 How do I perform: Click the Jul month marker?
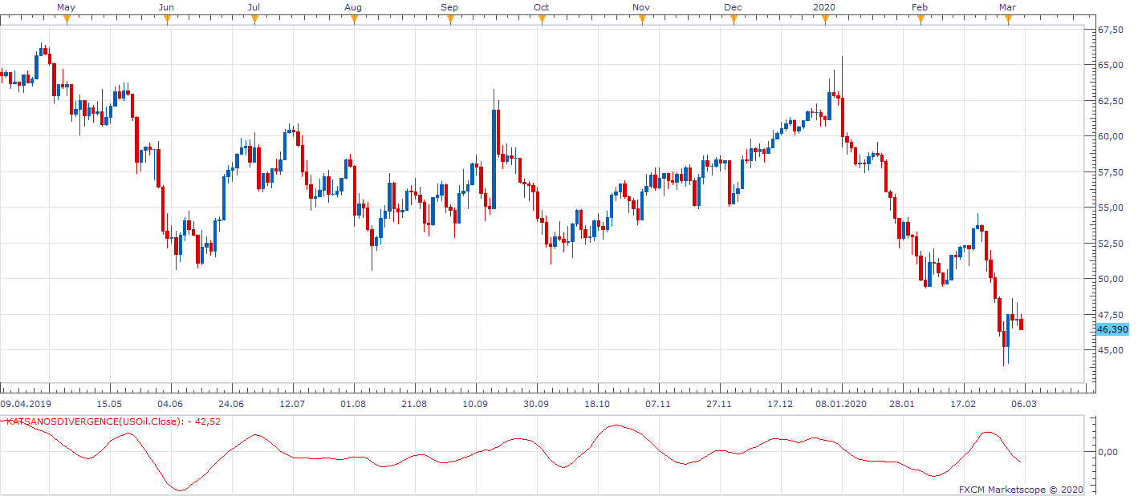pyautogui.click(x=254, y=20)
